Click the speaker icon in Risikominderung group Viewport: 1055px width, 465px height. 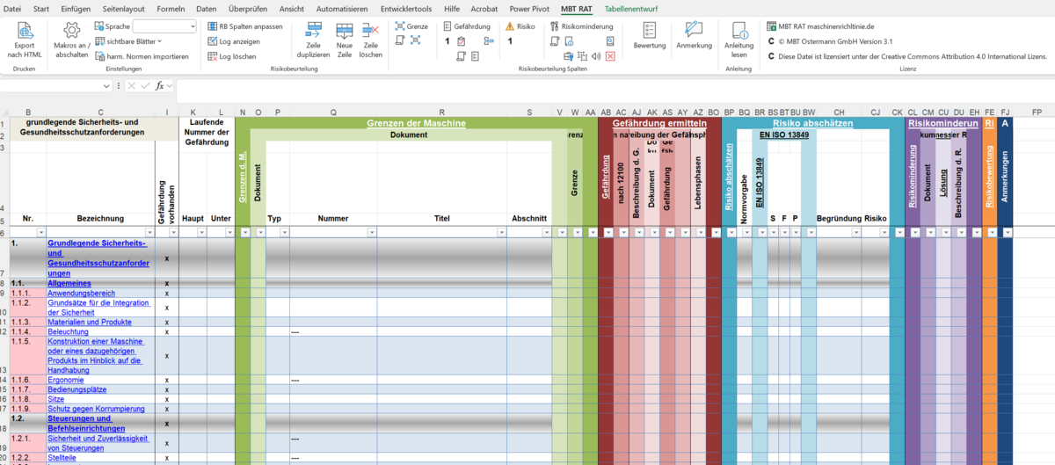point(595,56)
